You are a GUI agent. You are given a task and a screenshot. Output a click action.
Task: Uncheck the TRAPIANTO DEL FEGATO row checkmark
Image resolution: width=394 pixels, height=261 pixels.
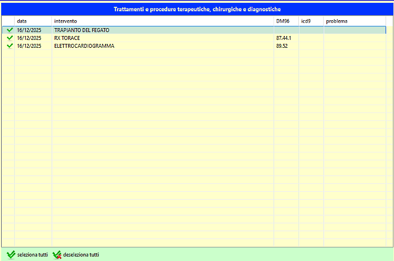coord(10,30)
